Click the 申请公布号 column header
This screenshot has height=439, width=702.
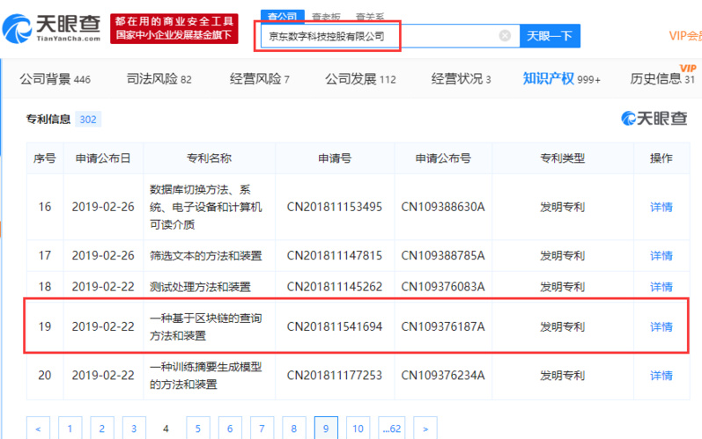coord(443,158)
